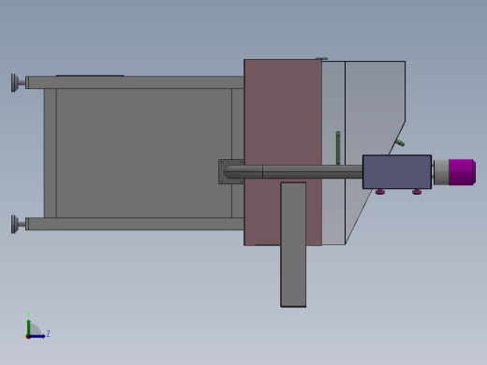Viewport: 487px width, 365px height.
Task: Select the right magenta bolt under the gearbox
Action: [x=417, y=192]
